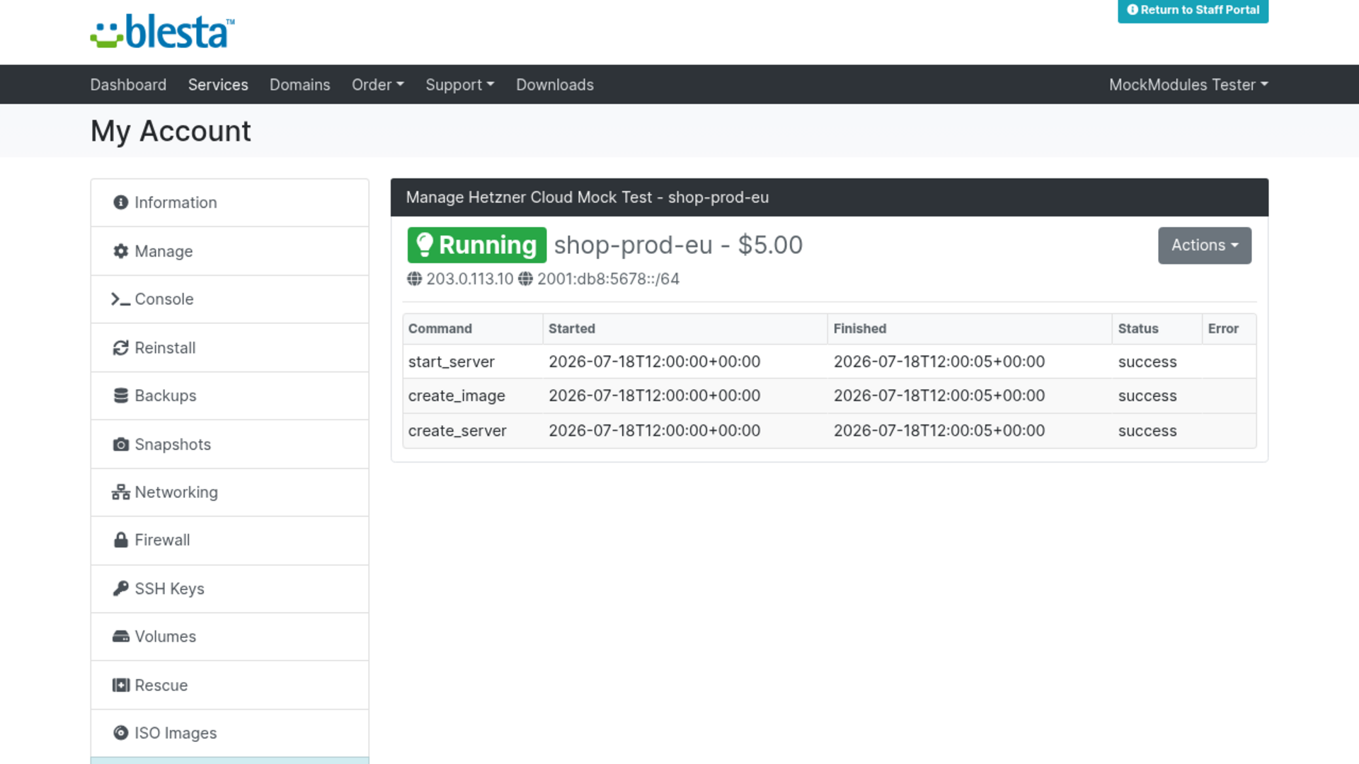Image resolution: width=1359 pixels, height=764 pixels.
Task: Click the IPv4 address 203.0.113.10
Action: (x=470, y=279)
